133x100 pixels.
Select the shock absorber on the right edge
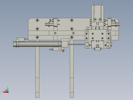point(116,24)
